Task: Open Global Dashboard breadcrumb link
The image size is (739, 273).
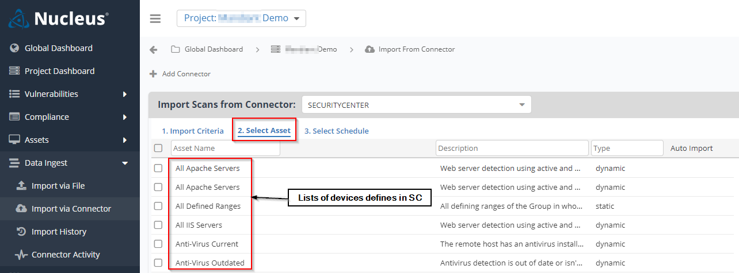Action: coord(214,49)
